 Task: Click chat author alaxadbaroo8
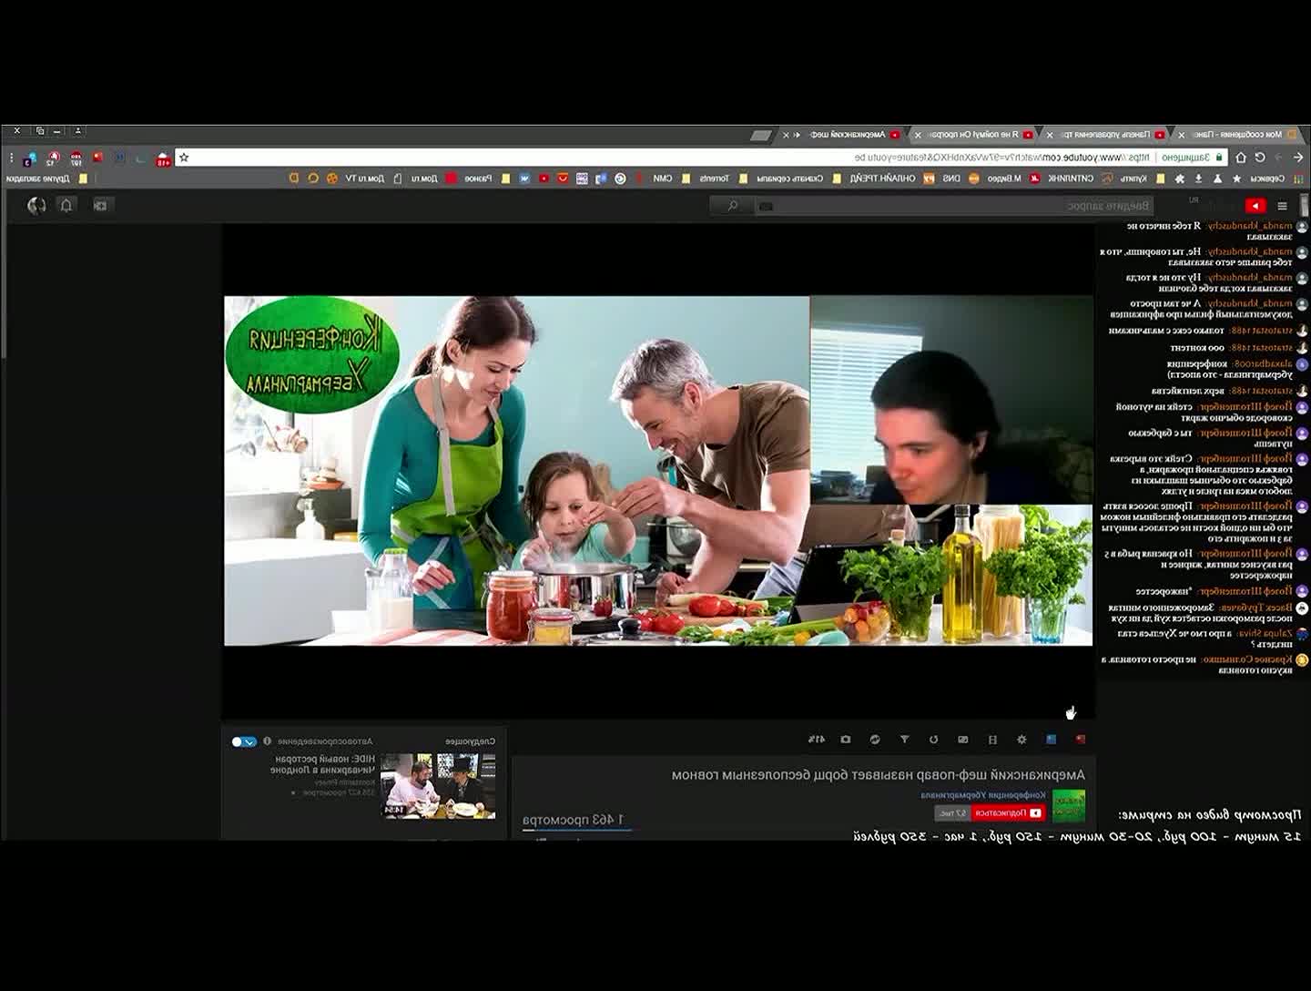pos(1263,364)
